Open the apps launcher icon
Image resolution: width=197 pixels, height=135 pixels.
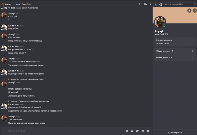point(148,131)
